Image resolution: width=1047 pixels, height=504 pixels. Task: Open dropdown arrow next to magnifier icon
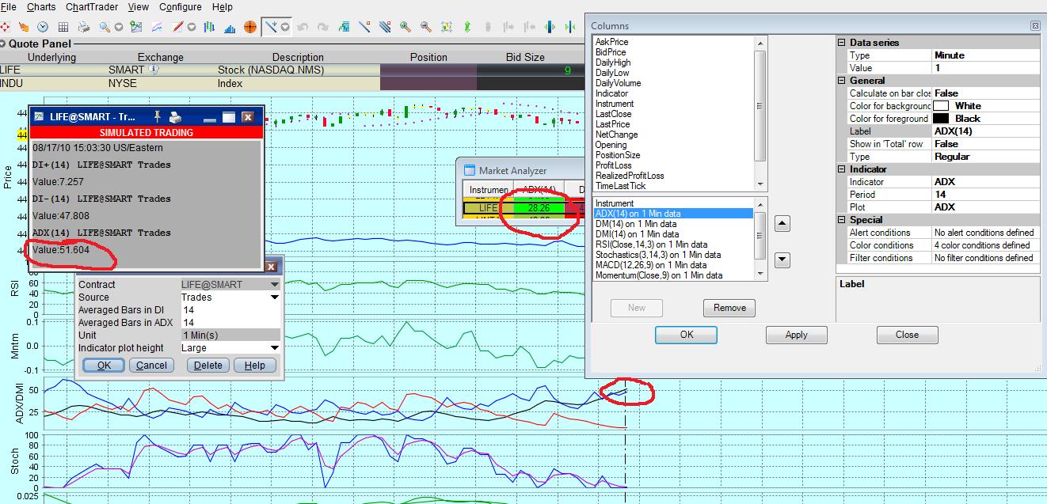[119, 27]
